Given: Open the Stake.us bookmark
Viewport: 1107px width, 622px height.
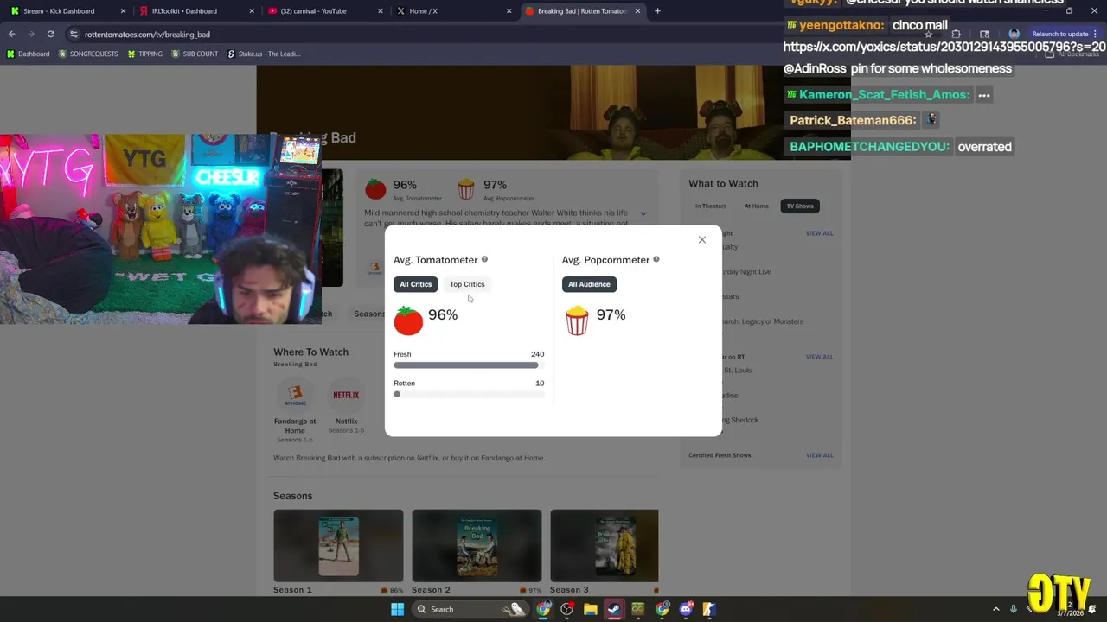Looking at the screenshot, I should coord(264,54).
